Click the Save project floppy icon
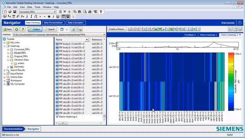The height and width of the screenshot is (138, 245). [x=15, y=12]
